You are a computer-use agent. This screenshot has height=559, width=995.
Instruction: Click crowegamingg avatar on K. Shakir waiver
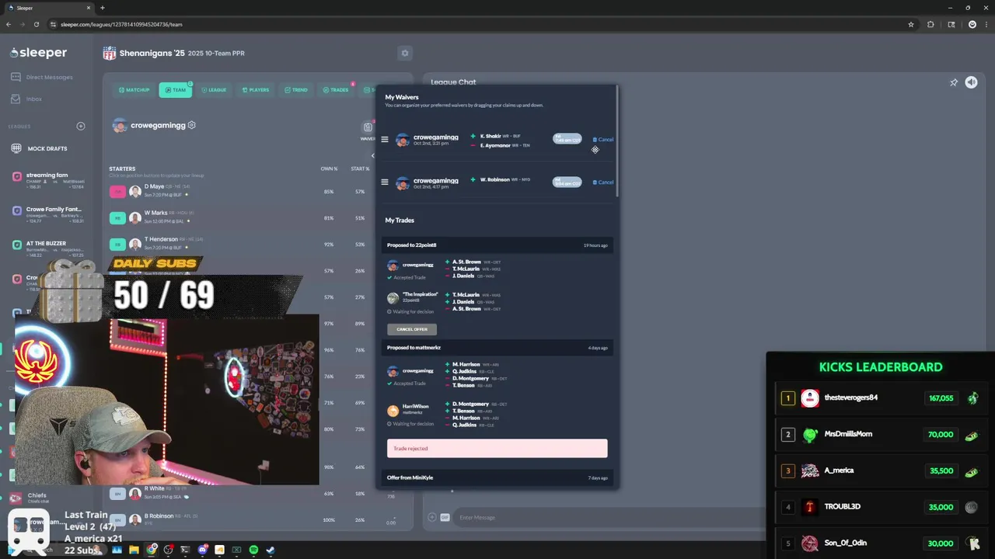(403, 140)
